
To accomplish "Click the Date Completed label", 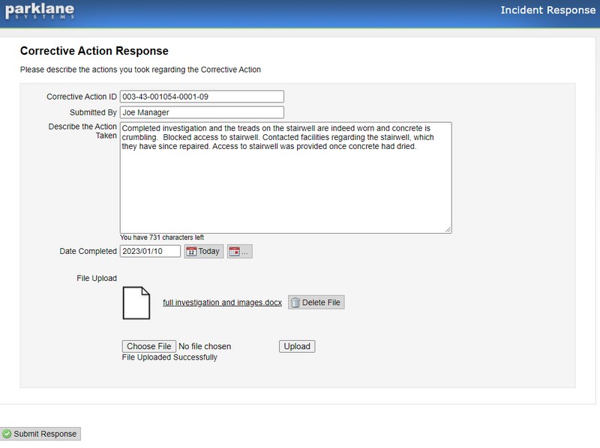I will coord(88,252).
